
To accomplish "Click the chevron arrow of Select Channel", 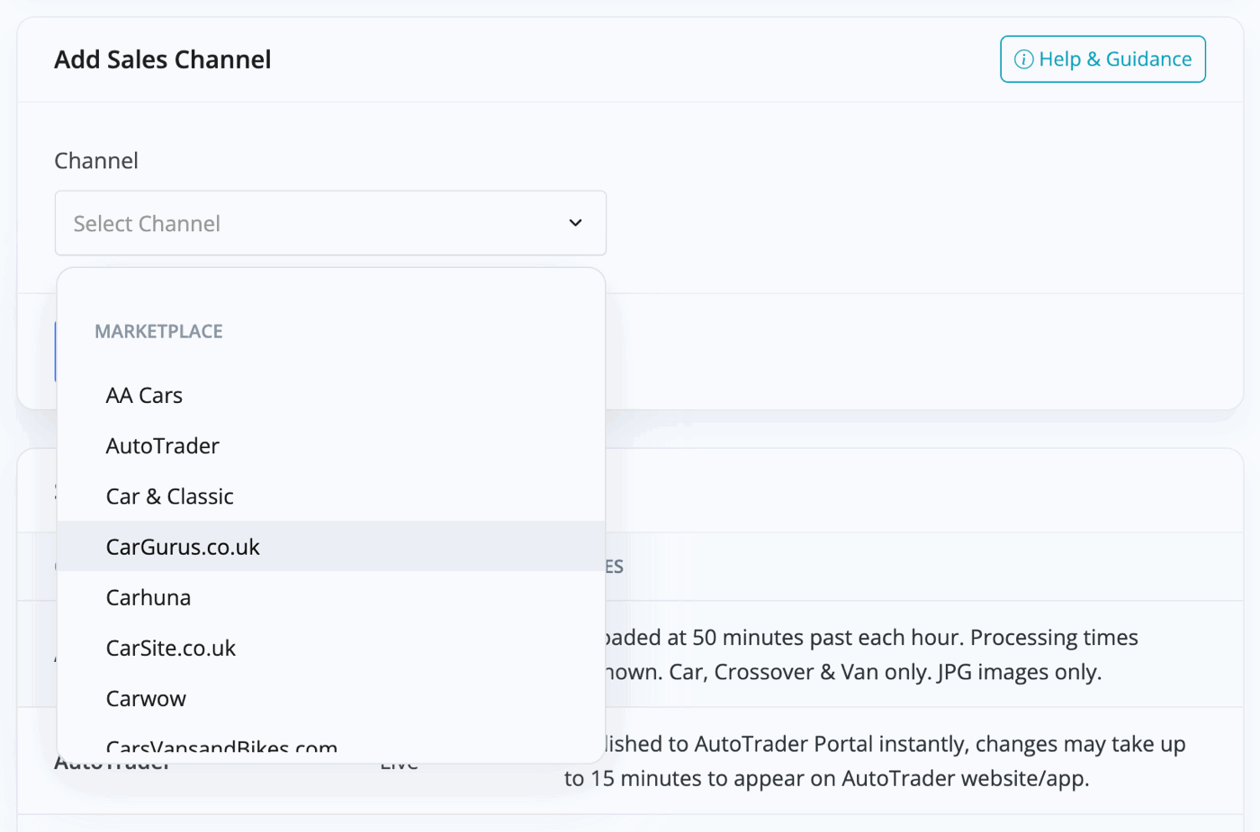I will (575, 223).
